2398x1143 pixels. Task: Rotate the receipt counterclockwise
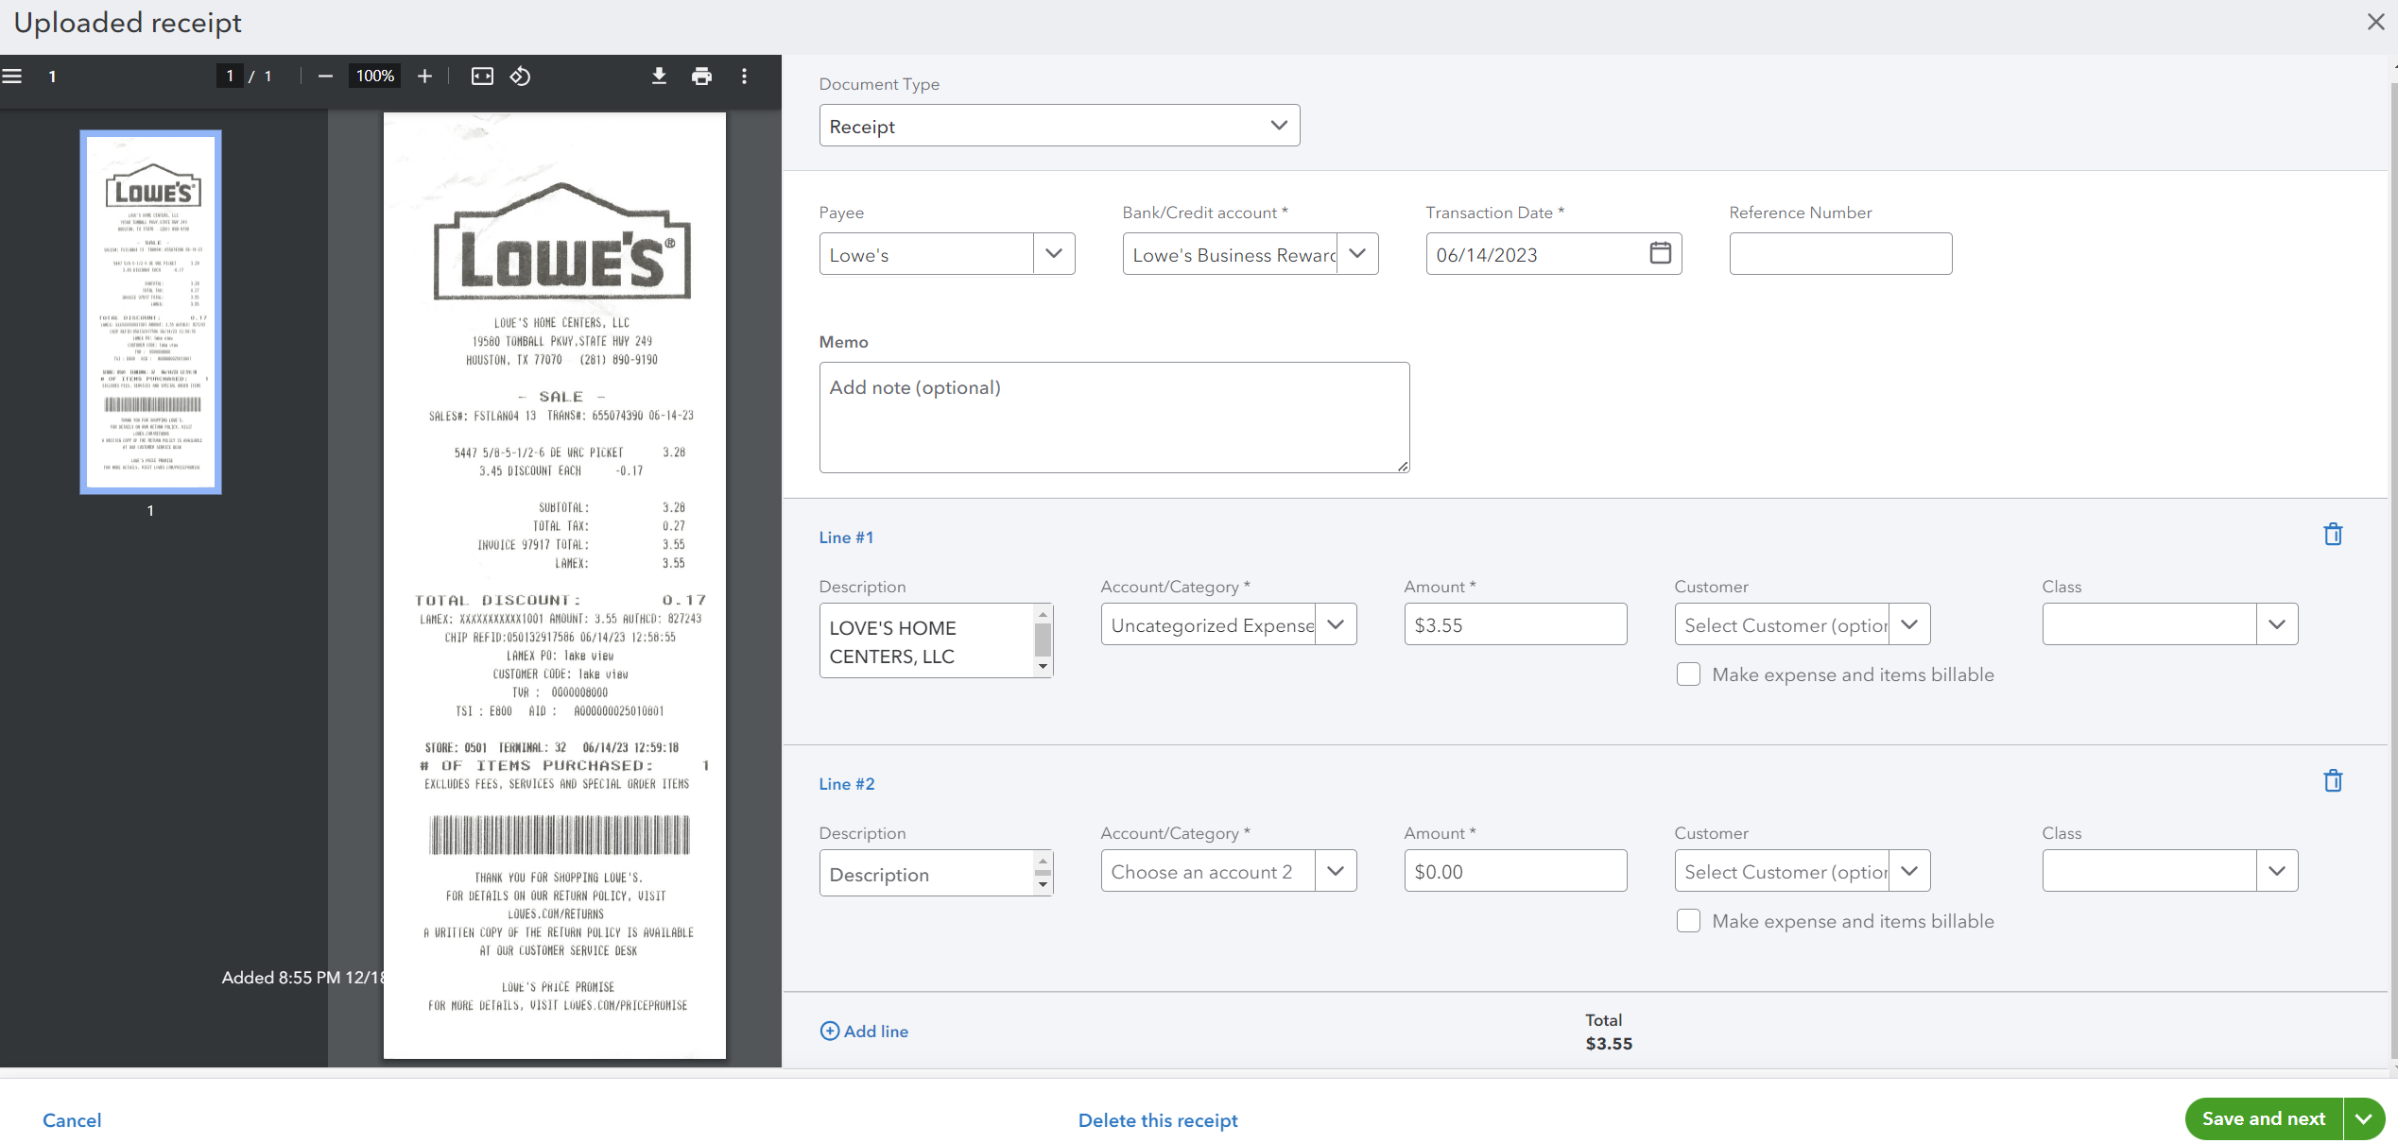[520, 77]
